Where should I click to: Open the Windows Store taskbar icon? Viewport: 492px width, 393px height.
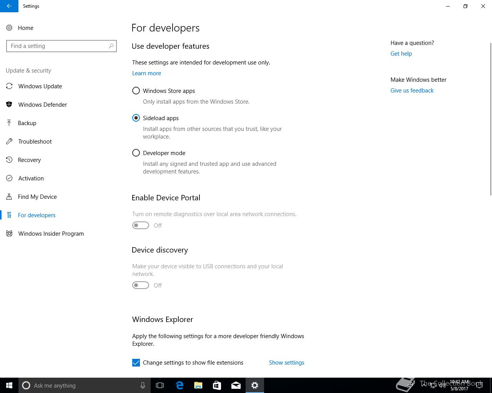217,385
